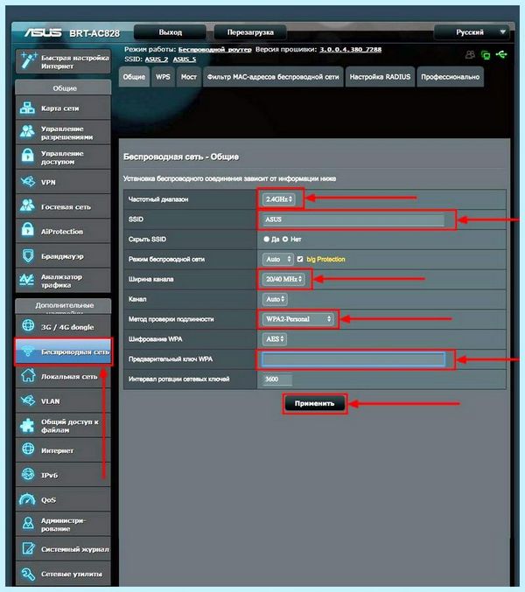
Task: Open the Шифрование WPA AES dropdown
Action: (274, 339)
